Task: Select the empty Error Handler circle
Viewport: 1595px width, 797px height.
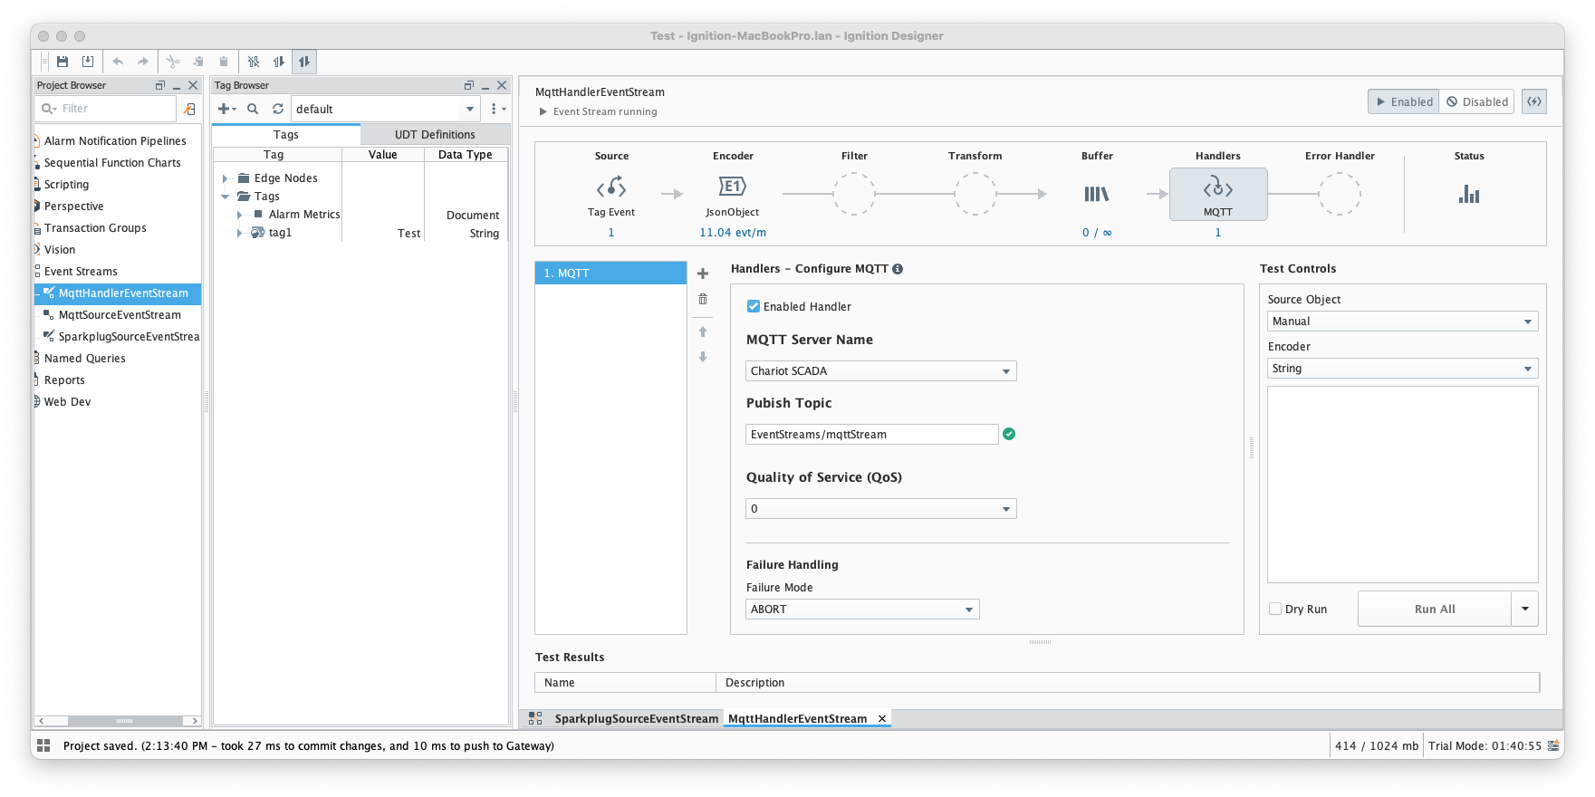Action: 1340,194
